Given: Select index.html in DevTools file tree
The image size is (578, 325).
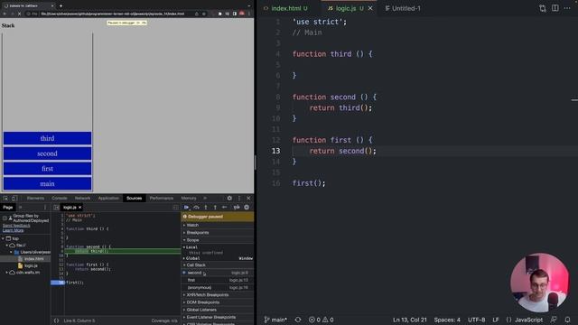Looking at the screenshot, I should click(x=33, y=259).
